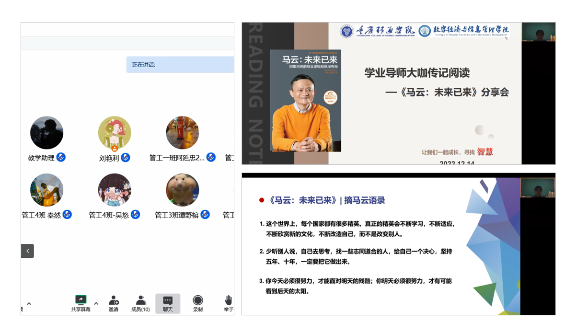Start recording with the 录制 icon
The width and height of the screenshot is (576, 335).
pos(198,300)
